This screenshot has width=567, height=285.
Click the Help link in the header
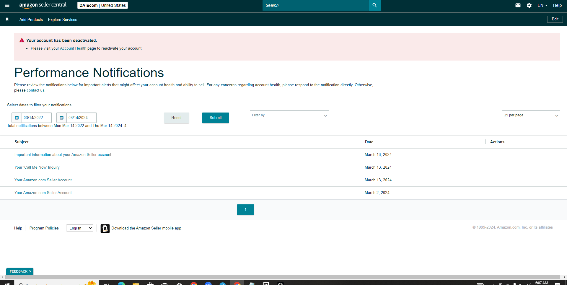(x=557, y=5)
